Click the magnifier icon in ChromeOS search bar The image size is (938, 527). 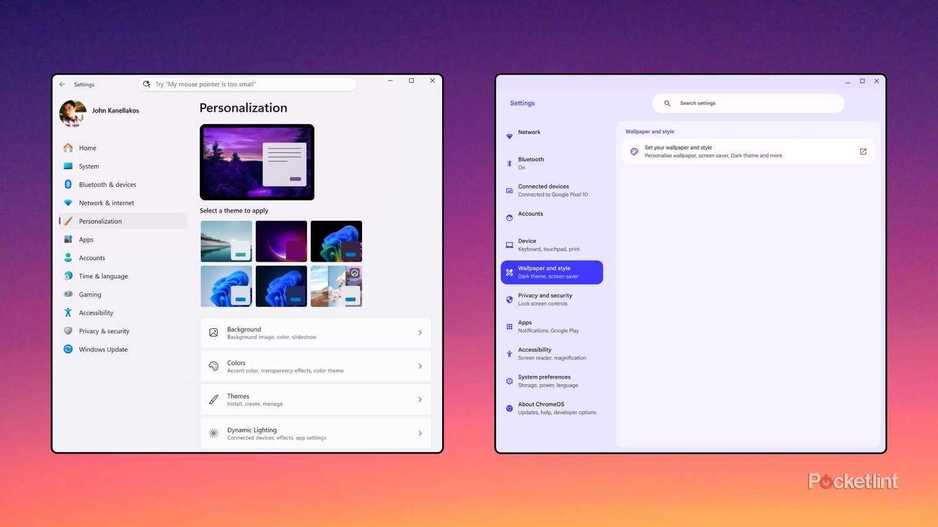point(667,103)
